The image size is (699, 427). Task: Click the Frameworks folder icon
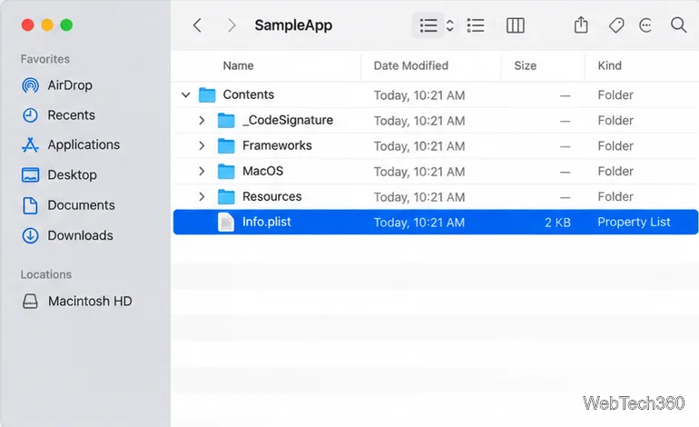226,146
